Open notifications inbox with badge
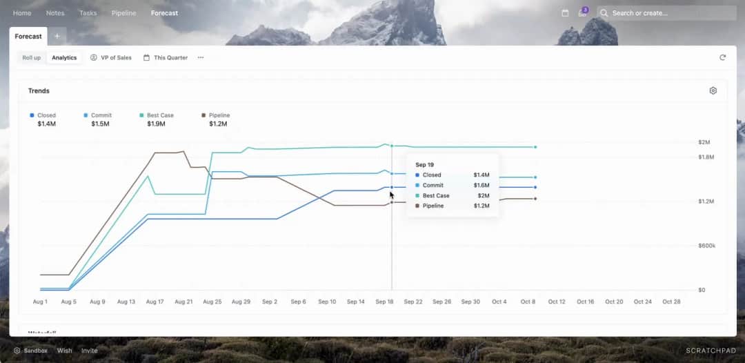Viewport: 745px width, 363px height. tap(582, 13)
